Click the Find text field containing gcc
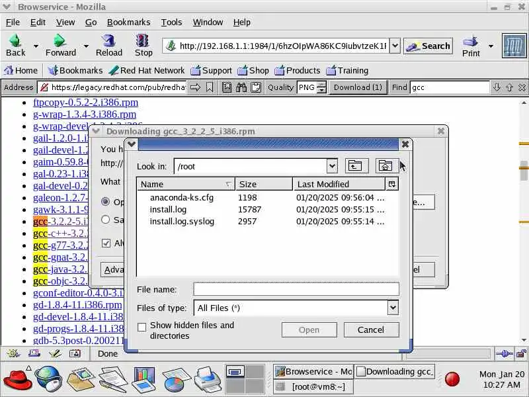 450,87
